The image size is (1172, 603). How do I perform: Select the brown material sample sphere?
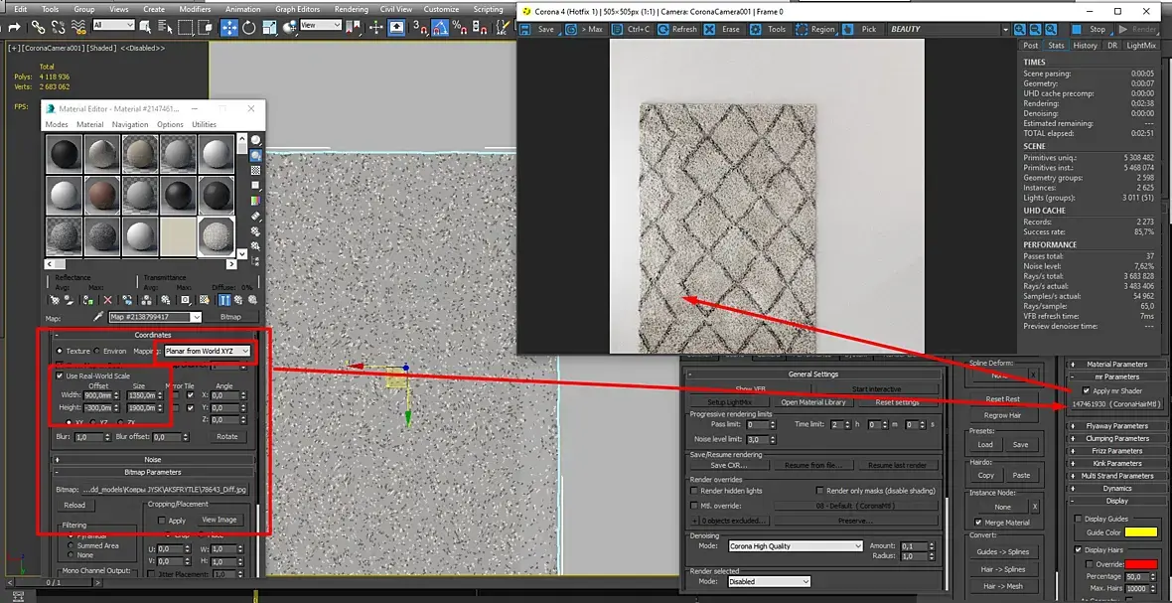coord(101,194)
